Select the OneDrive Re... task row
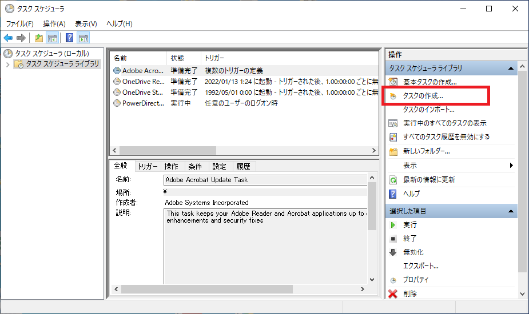The height and width of the screenshot is (314, 529). (245, 82)
